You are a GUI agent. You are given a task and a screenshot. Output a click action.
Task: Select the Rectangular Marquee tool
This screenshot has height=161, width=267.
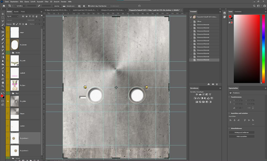[x=3, y=18]
